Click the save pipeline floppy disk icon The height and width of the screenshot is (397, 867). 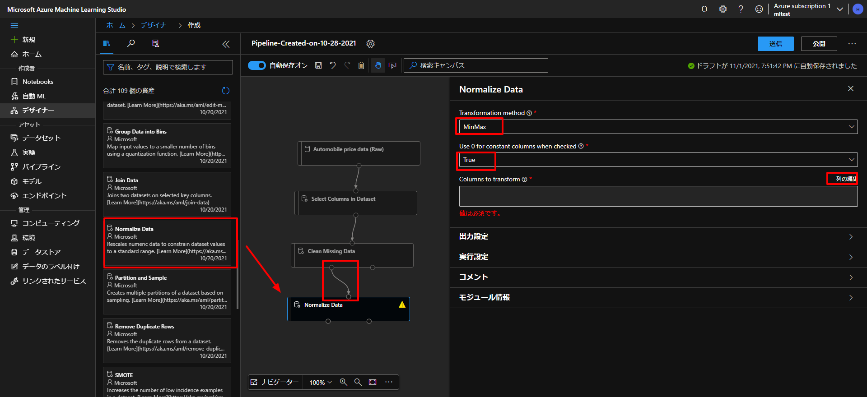(x=318, y=65)
